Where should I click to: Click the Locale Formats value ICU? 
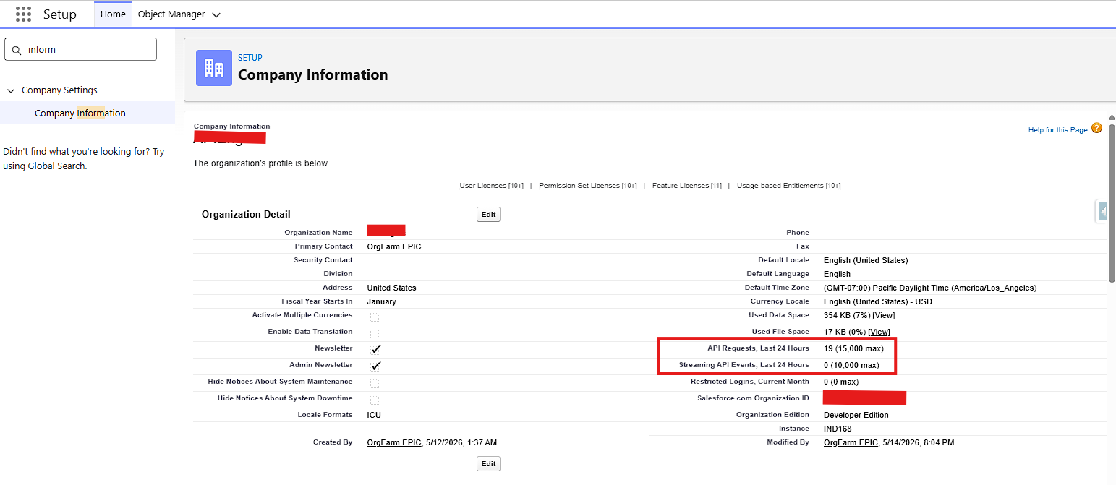374,415
